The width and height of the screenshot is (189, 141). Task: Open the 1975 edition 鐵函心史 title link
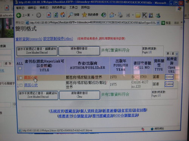(31, 85)
